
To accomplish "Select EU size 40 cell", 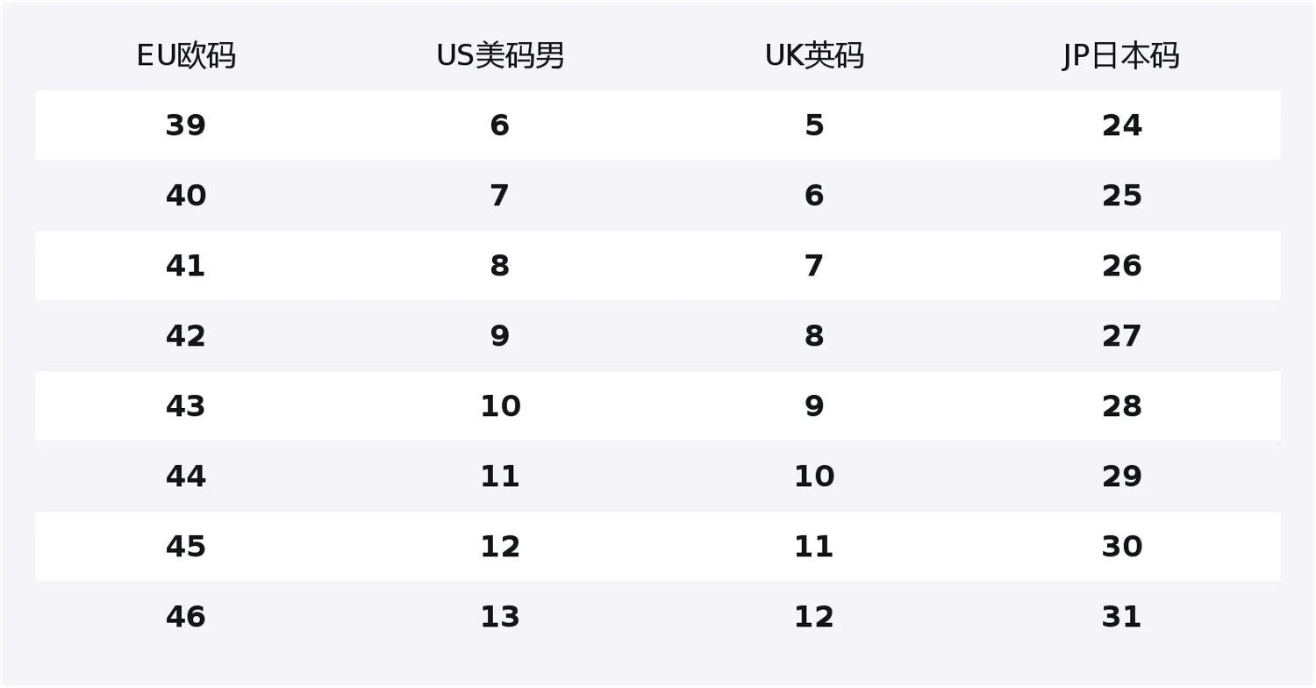I will point(186,196).
